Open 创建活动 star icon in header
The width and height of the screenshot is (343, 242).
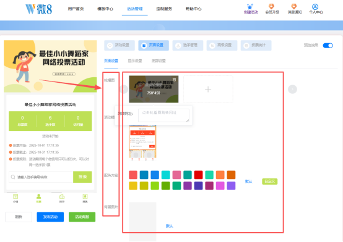pos(250,7)
